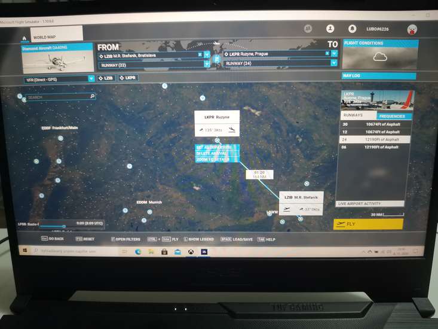
Task: Click the LKPR waypoint chip
Action: click(128, 78)
